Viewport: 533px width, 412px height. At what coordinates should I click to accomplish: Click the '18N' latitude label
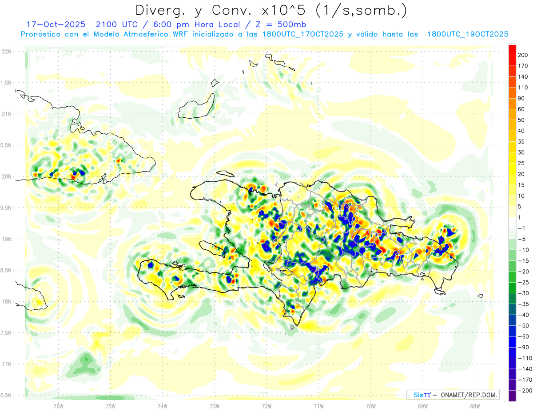click(x=7, y=302)
